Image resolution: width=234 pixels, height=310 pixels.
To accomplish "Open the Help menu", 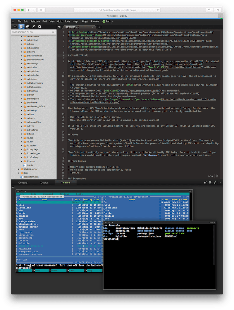I will [75, 22].
